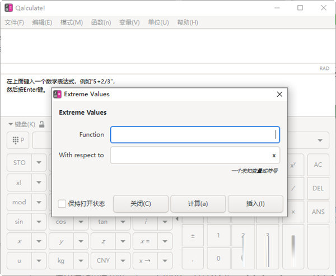Open the dropdown arrow beside the mod key
The width and height of the screenshot is (336, 276).
pos(39,202)
